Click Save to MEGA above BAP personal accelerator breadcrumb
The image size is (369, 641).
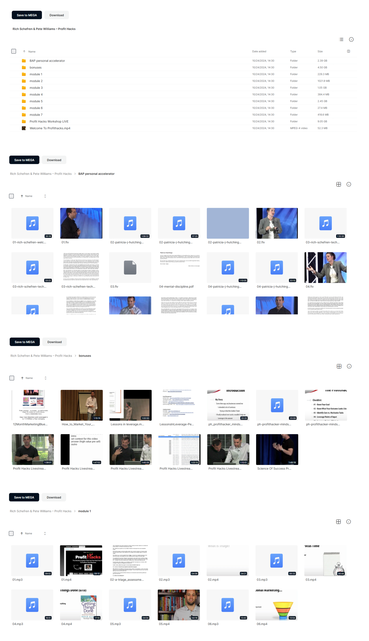(x=24, y=160)
